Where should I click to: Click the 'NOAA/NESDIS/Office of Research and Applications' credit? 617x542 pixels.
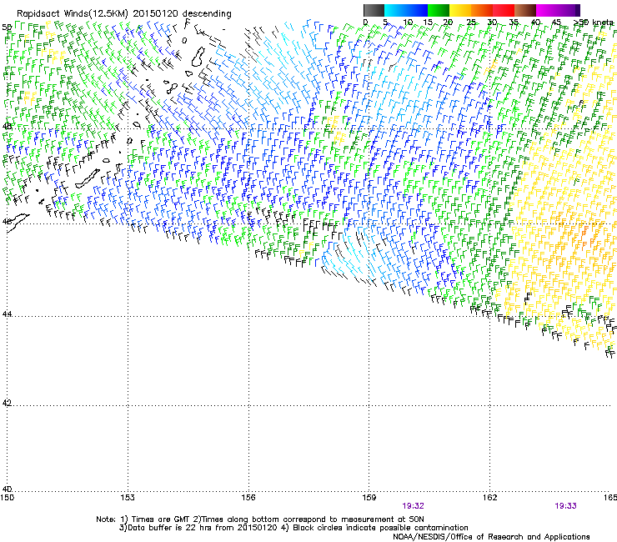point(491,537)
